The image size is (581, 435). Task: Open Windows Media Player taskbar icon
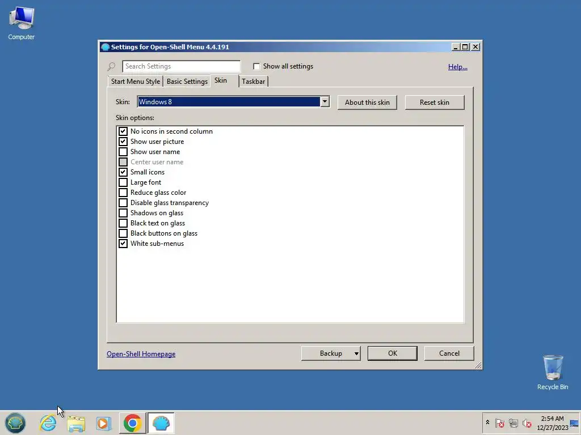click(104, 423)
